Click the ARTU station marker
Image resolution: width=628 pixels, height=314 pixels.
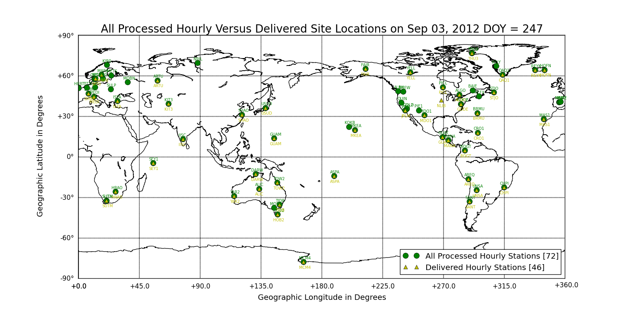[x=157, y=81]
